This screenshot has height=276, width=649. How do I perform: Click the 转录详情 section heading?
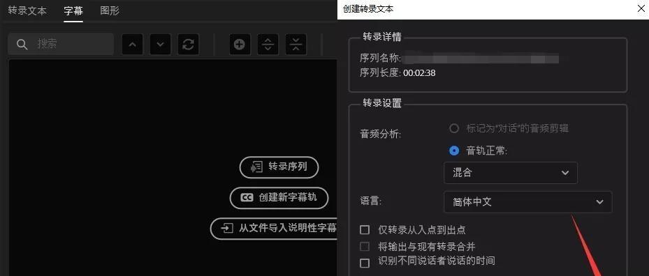pos(382,36)
